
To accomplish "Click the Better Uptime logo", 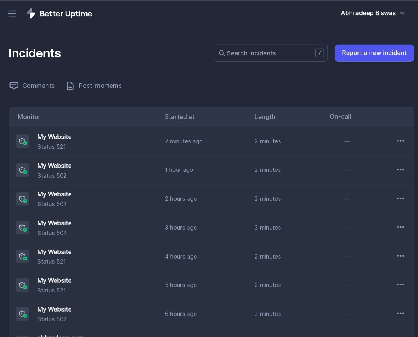I will 59,14.
